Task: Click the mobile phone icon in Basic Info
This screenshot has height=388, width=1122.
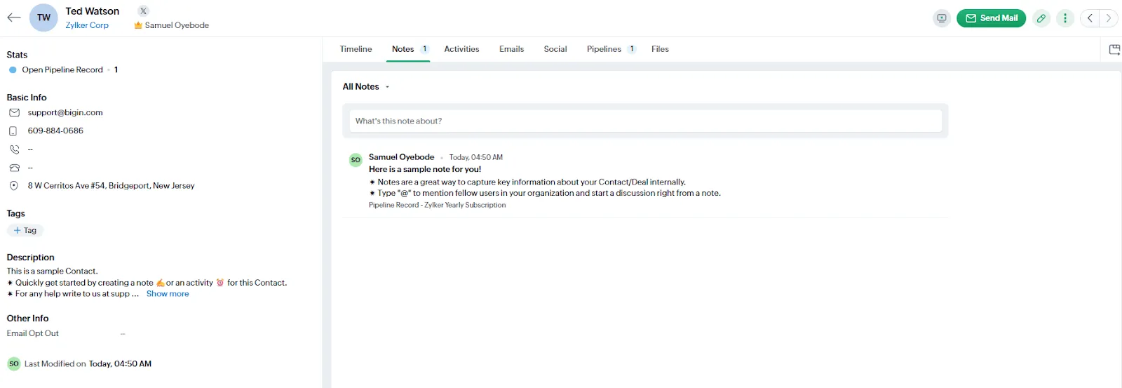Action: 13,131
